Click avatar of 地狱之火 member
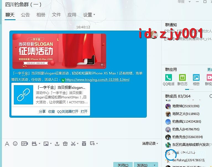Image resolution: width=212 pixels, height=167 pixels. 168,114
